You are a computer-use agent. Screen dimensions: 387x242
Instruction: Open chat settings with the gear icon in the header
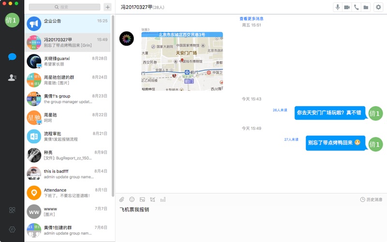(x=378, y=7)
